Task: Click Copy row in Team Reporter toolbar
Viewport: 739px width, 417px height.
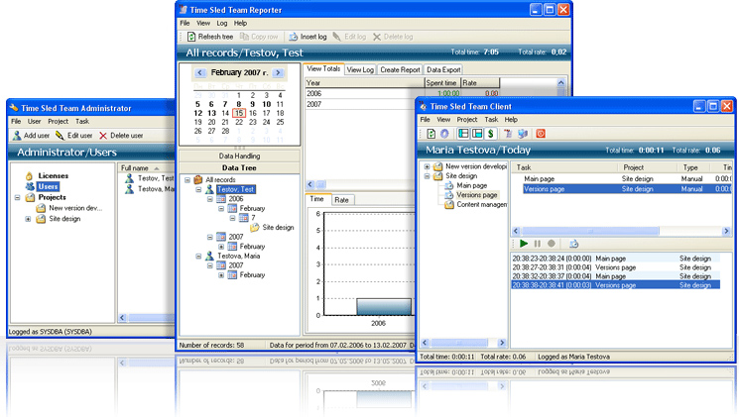Action: point(259,37)
